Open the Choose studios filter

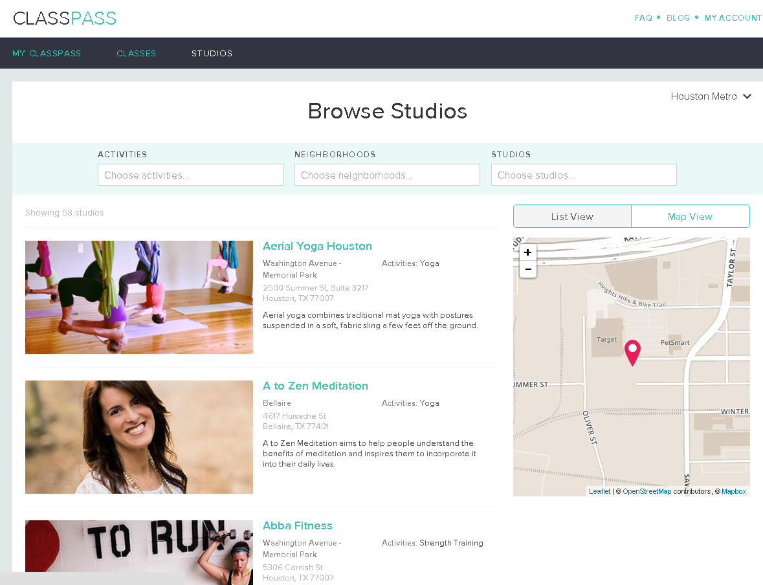584,175
